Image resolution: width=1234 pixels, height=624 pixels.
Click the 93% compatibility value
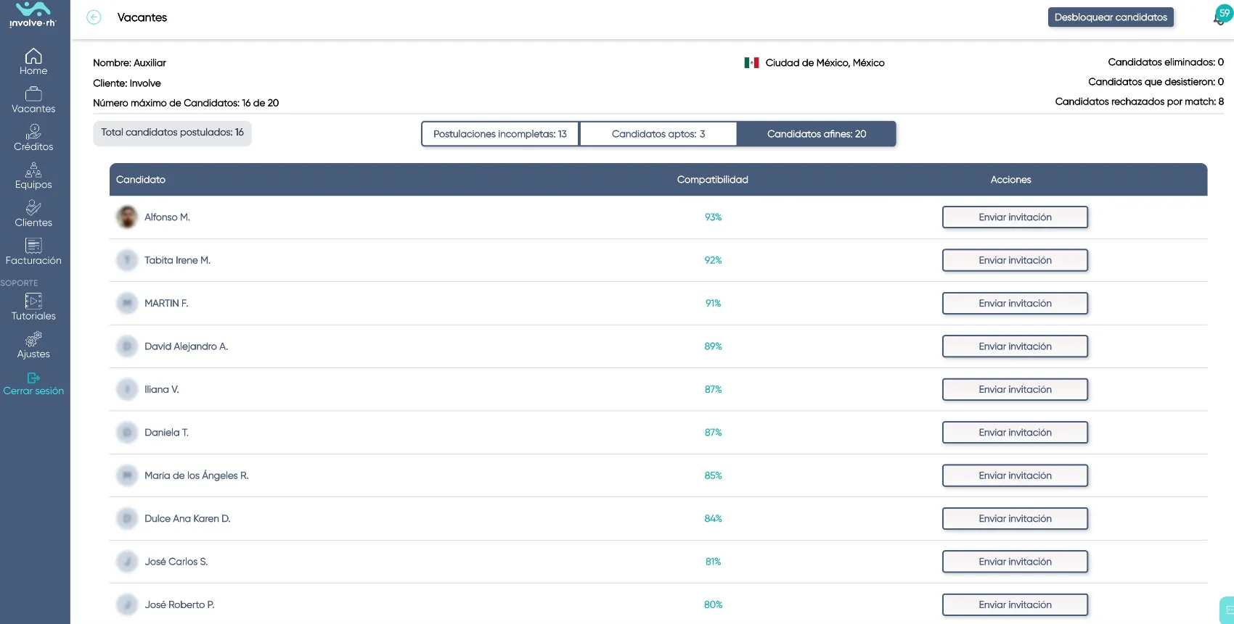(713, 217)
